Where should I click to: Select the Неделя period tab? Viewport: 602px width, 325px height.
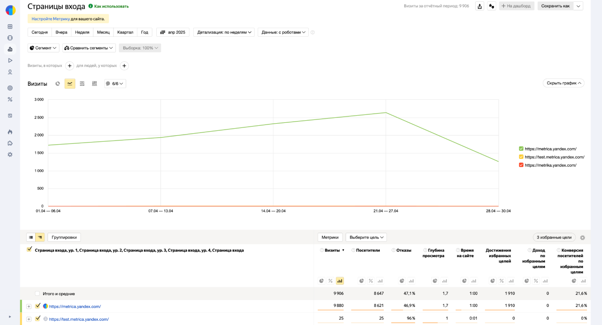click(82, 32)
